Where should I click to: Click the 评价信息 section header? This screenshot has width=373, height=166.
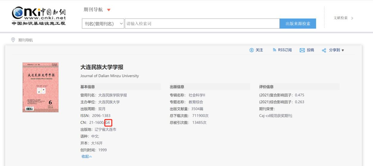266,87
